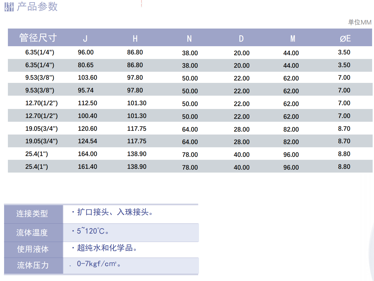Click the J column value 96.00
Image resolution: width=374 pixels, height=281 pixels.
86,52
